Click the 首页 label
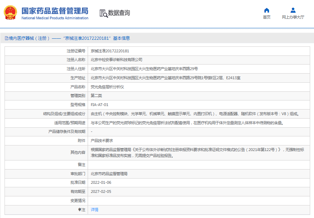314x218 pixels. pyautogui.click(x=266, y=17)
